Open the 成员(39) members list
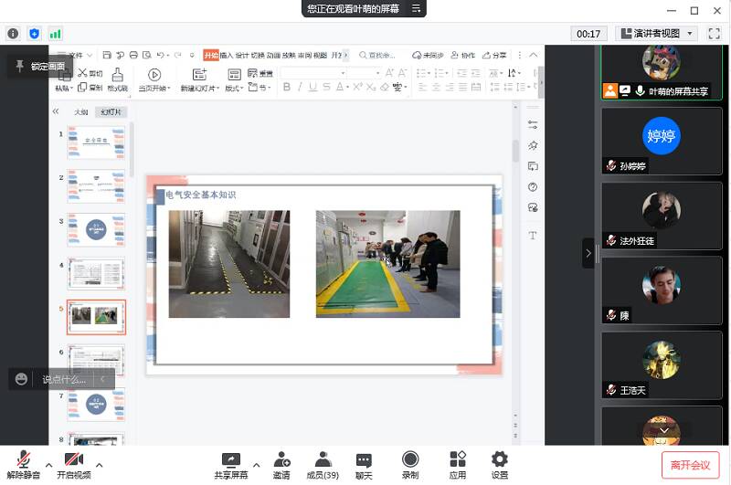This screenshot has height=485, width=731. click(x=323, y=464)
